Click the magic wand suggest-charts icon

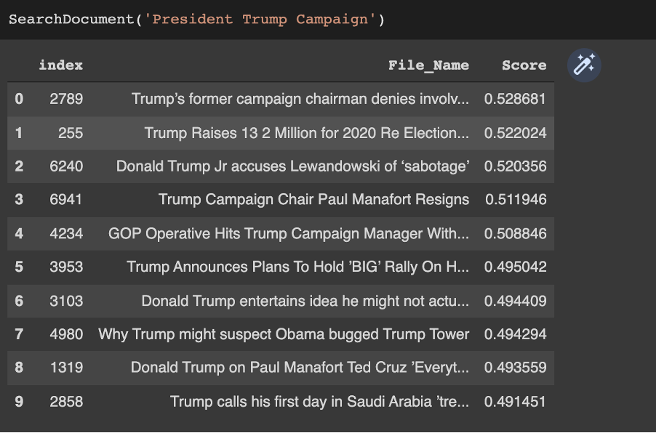[584, 65]
